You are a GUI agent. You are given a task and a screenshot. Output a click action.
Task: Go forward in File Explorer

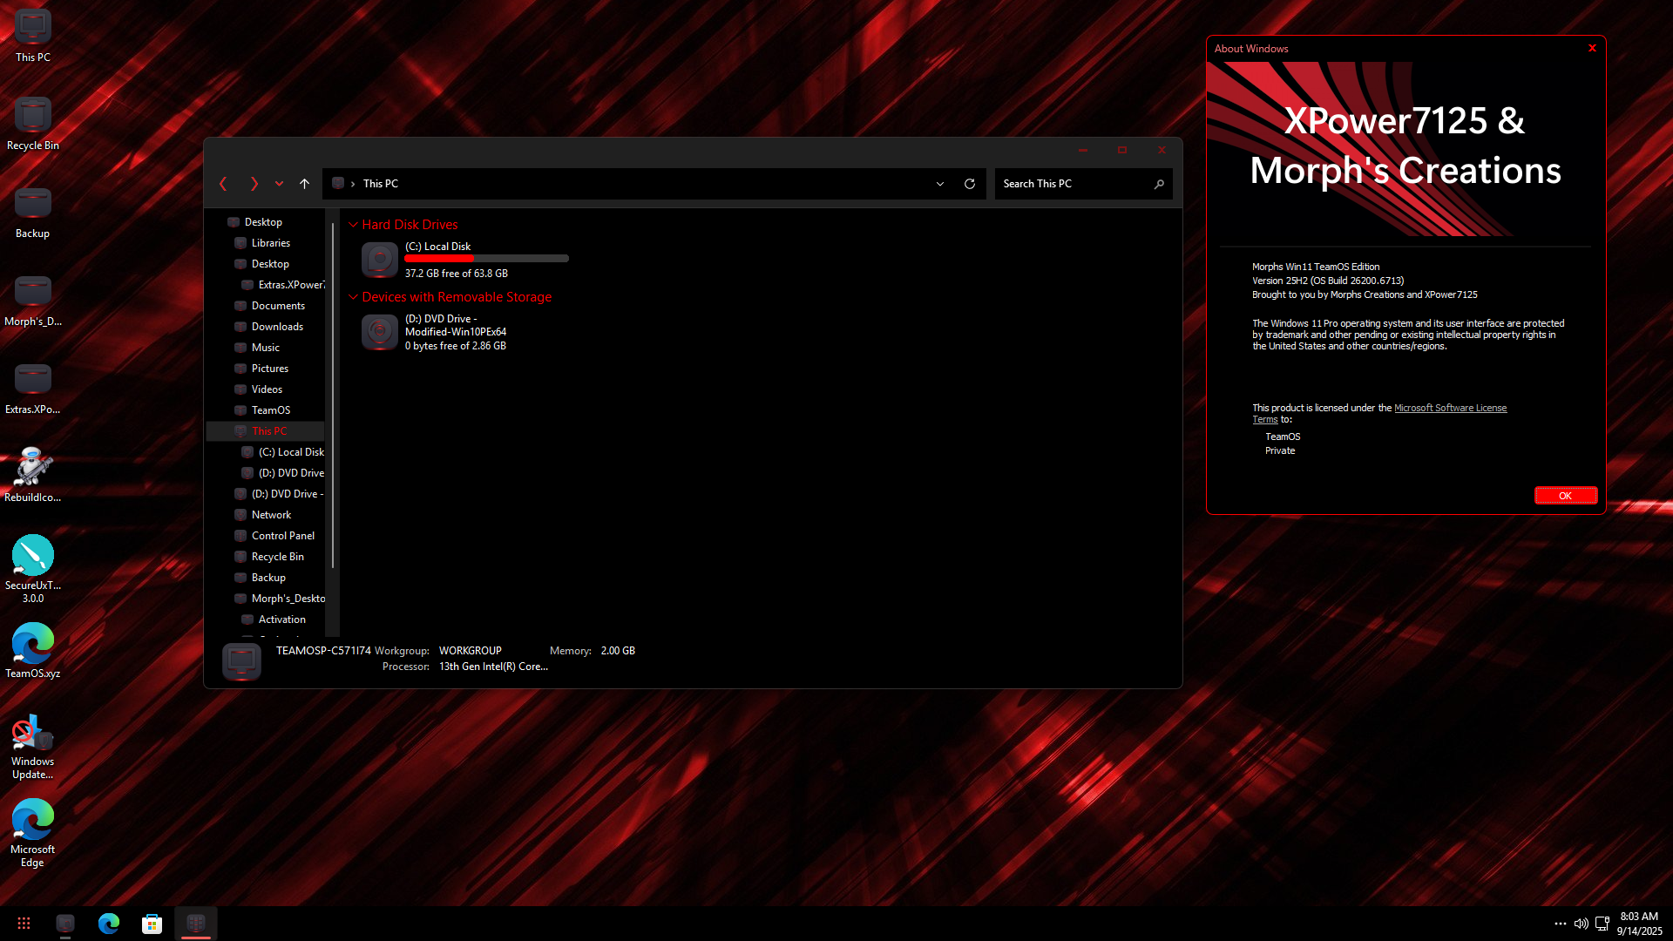[x=254, y=184]
